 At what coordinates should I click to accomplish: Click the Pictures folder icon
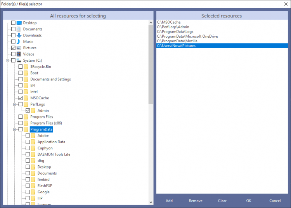click(19, 48)
